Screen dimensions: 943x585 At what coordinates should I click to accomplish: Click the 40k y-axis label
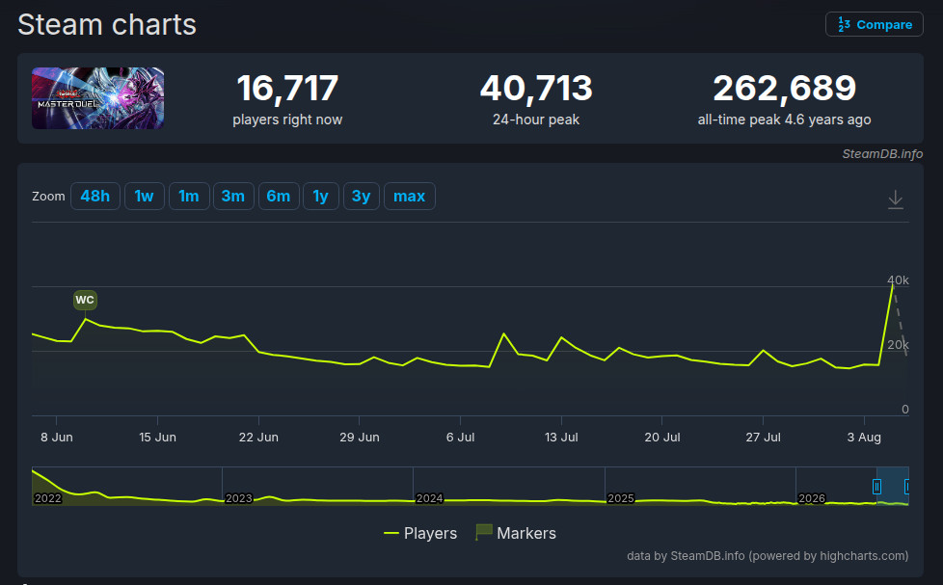[898, 280]
